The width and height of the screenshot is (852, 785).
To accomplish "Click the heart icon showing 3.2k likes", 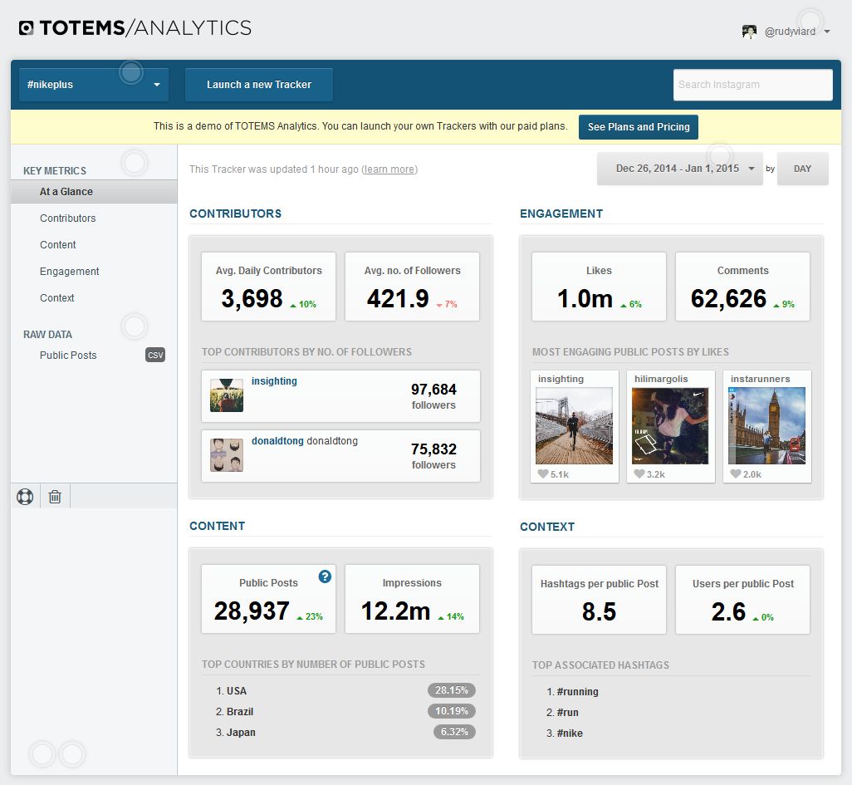I will (639, 473).
